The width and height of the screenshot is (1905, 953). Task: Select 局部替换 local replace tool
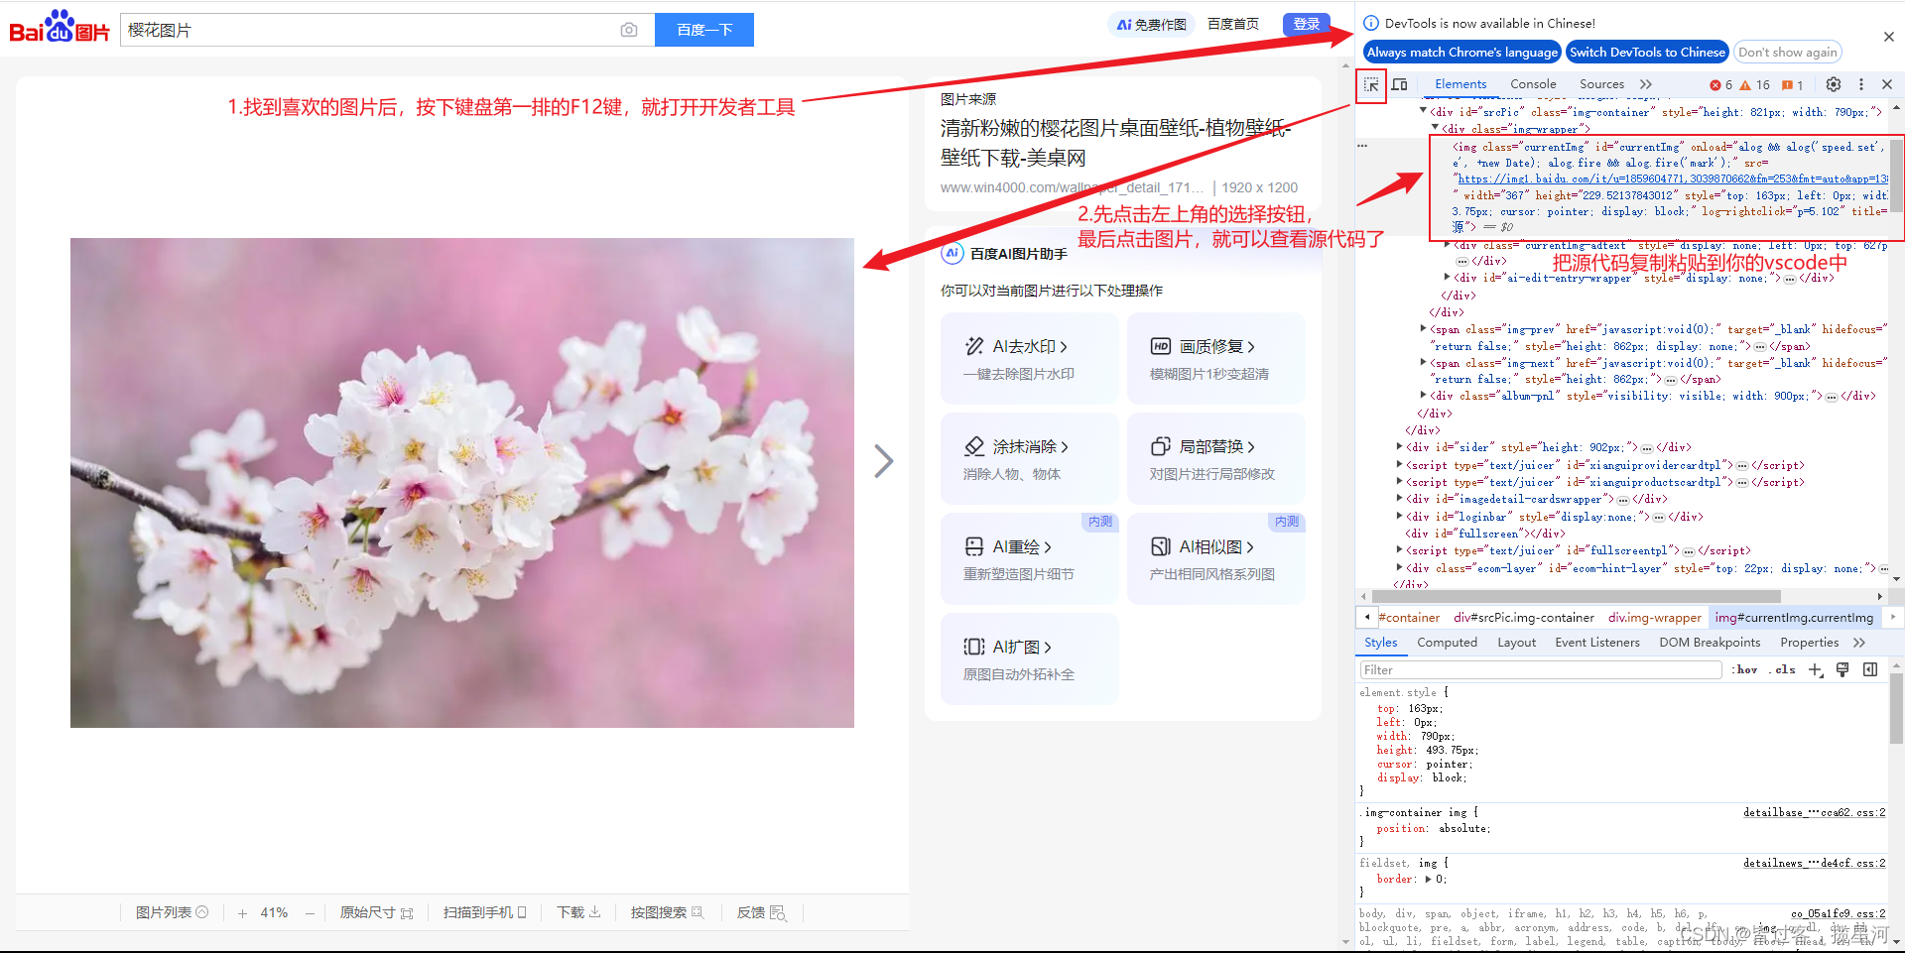coord(1215,459)
